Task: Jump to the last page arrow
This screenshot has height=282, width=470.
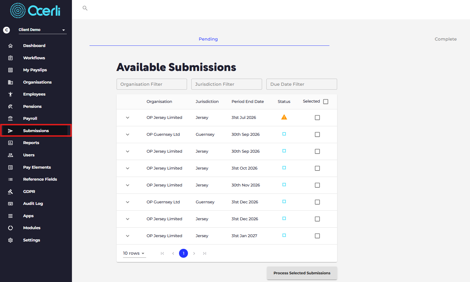Action: (205, 253)
